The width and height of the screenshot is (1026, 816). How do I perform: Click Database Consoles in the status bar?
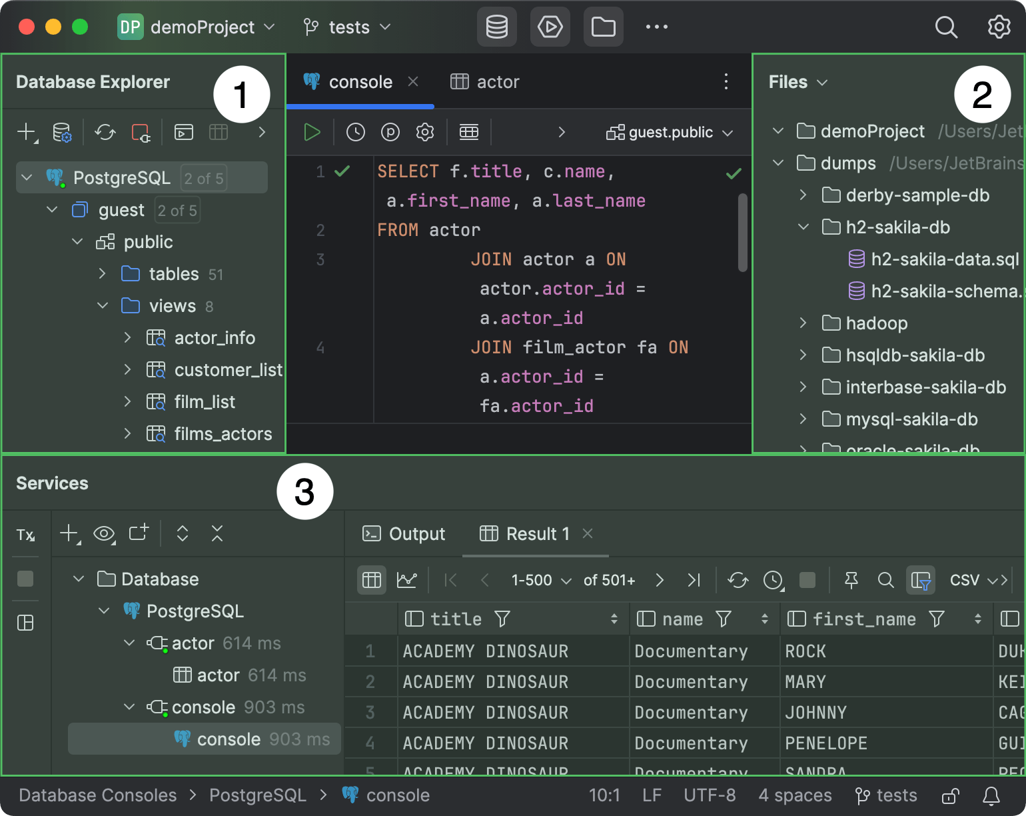pyautogui.click(x=97, y=795)
